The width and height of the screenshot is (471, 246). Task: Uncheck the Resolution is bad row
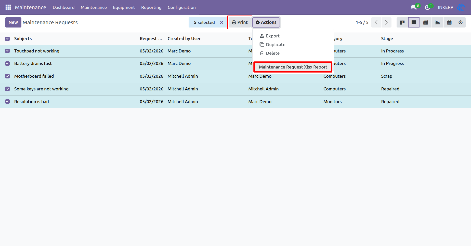pyautogui.click(x=7, y=102)
